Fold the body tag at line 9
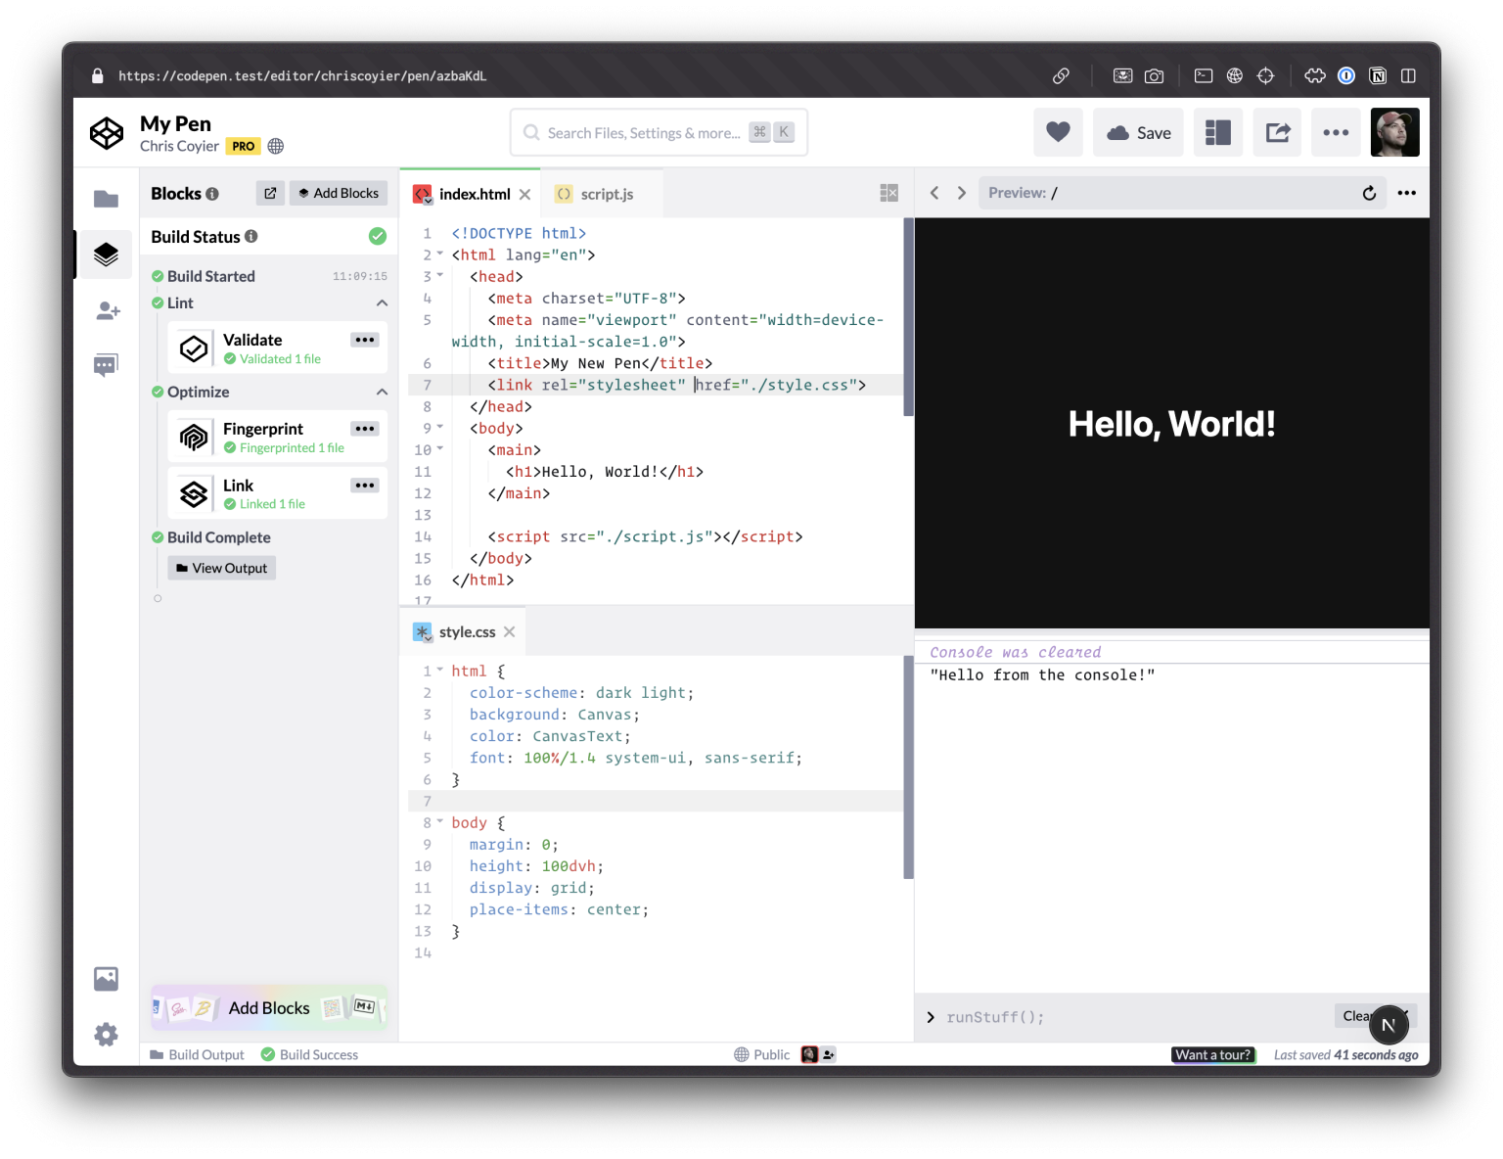The image size is (1503, 1159). click(440, 428)
